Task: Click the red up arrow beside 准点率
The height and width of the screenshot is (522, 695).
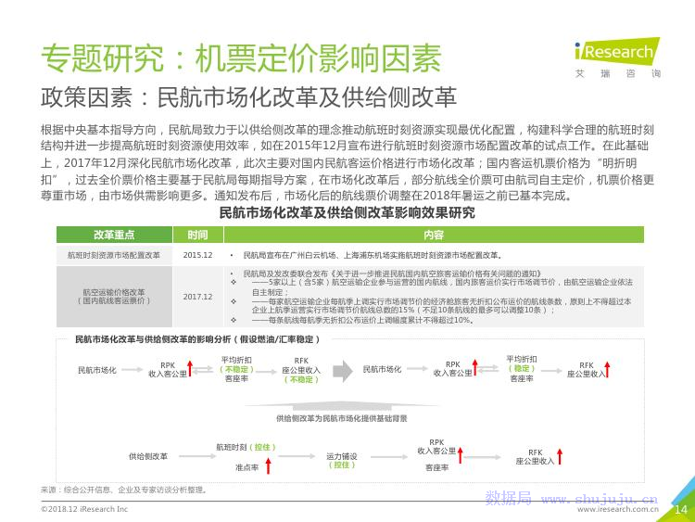Action: tap(268, 466)
